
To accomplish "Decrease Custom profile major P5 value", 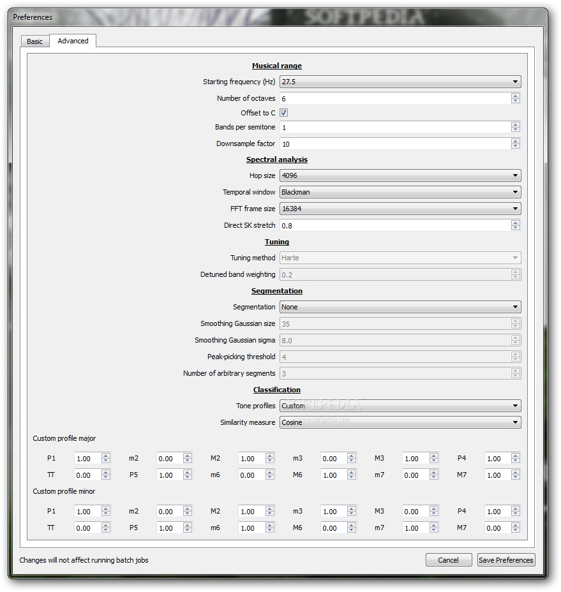I will (188, 478).
